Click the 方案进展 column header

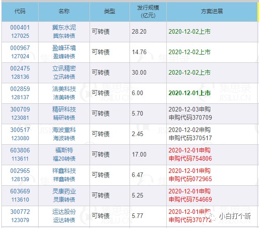coord(212,11)
